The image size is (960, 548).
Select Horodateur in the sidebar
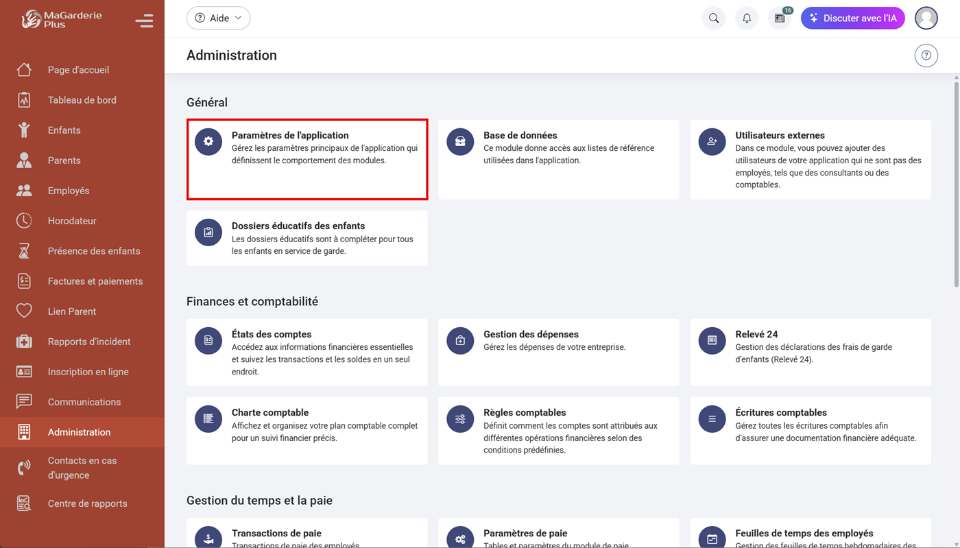73,220
